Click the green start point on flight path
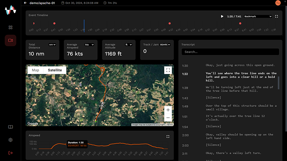This screenshot has width=287, height=161. (x=96, y=121)
